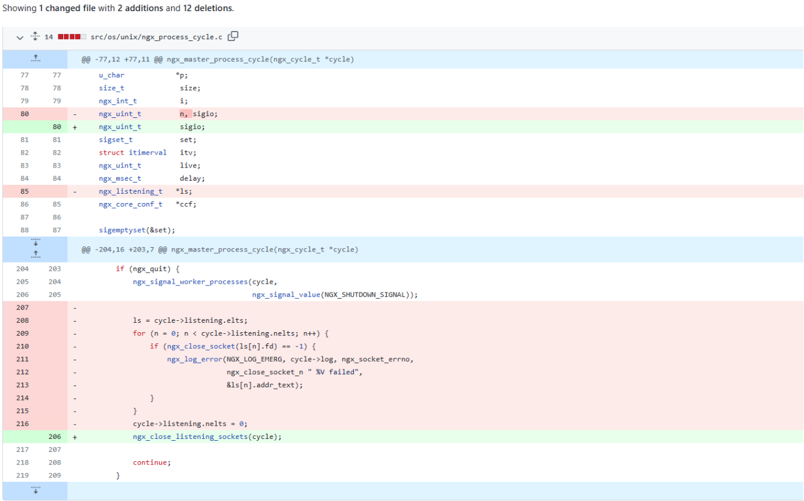Open the src/os/unix/ngx_process_cycle.c file link
Screen dimensions: 804x501
[156, 37]
